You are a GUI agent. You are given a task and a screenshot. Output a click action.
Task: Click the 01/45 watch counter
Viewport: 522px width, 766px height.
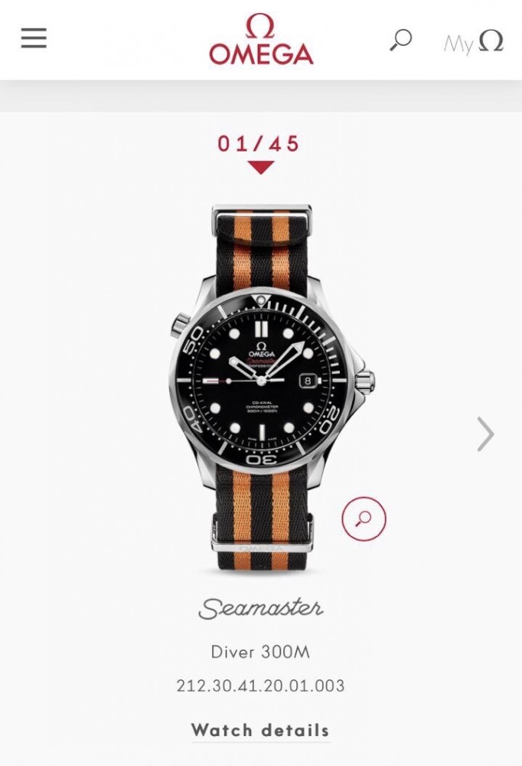pyautogui.click(x=259, y=144)
